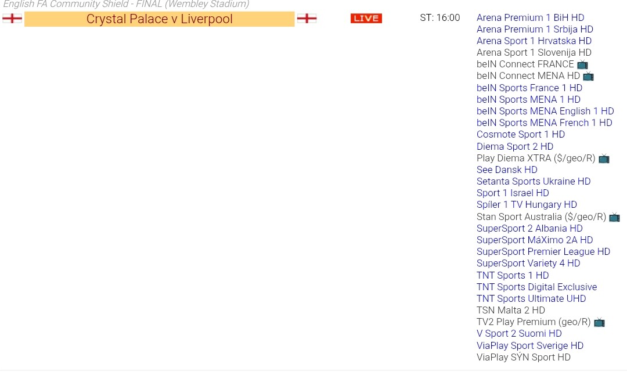Viewport: 627px width, 375px height.
Task: Open TNT Sports Ultimate UHD link
Action: pos(531,298)
